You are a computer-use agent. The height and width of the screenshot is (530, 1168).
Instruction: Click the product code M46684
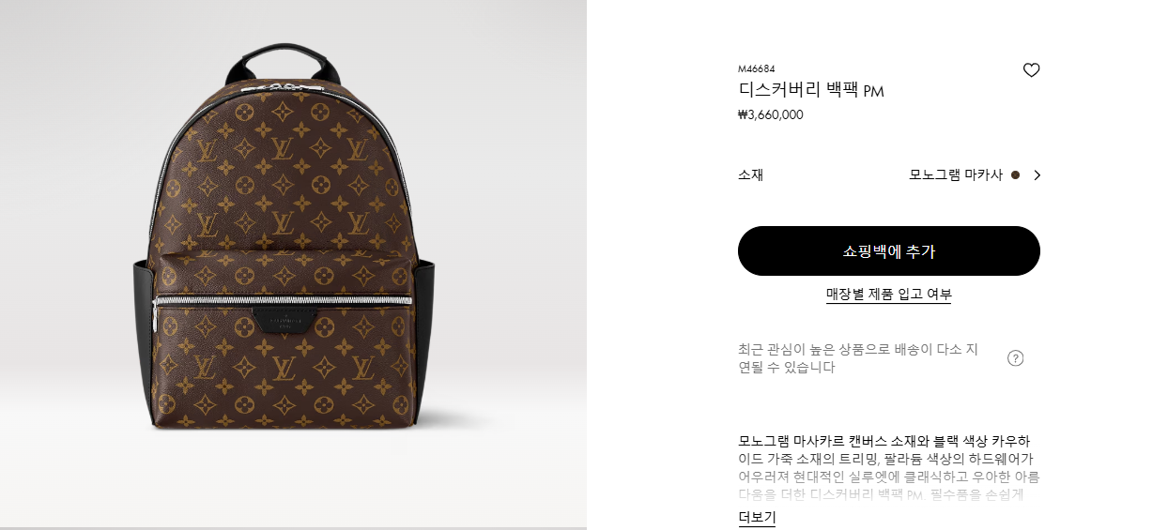(x=757, y=68)
